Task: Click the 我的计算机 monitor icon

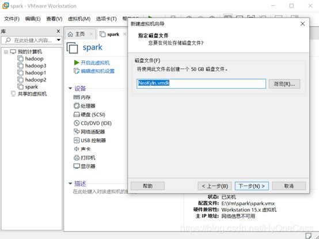Action: pyautogui.click(x=13, y=52)
